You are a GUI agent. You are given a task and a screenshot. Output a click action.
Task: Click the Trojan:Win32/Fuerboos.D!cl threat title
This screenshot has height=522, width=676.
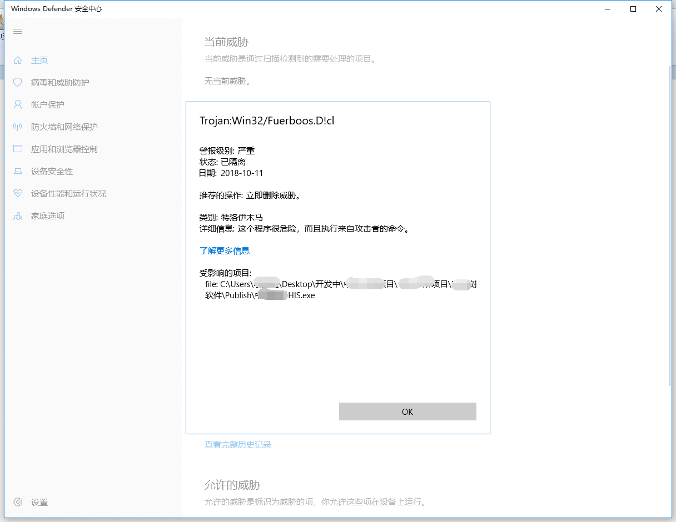coord(267,121)
